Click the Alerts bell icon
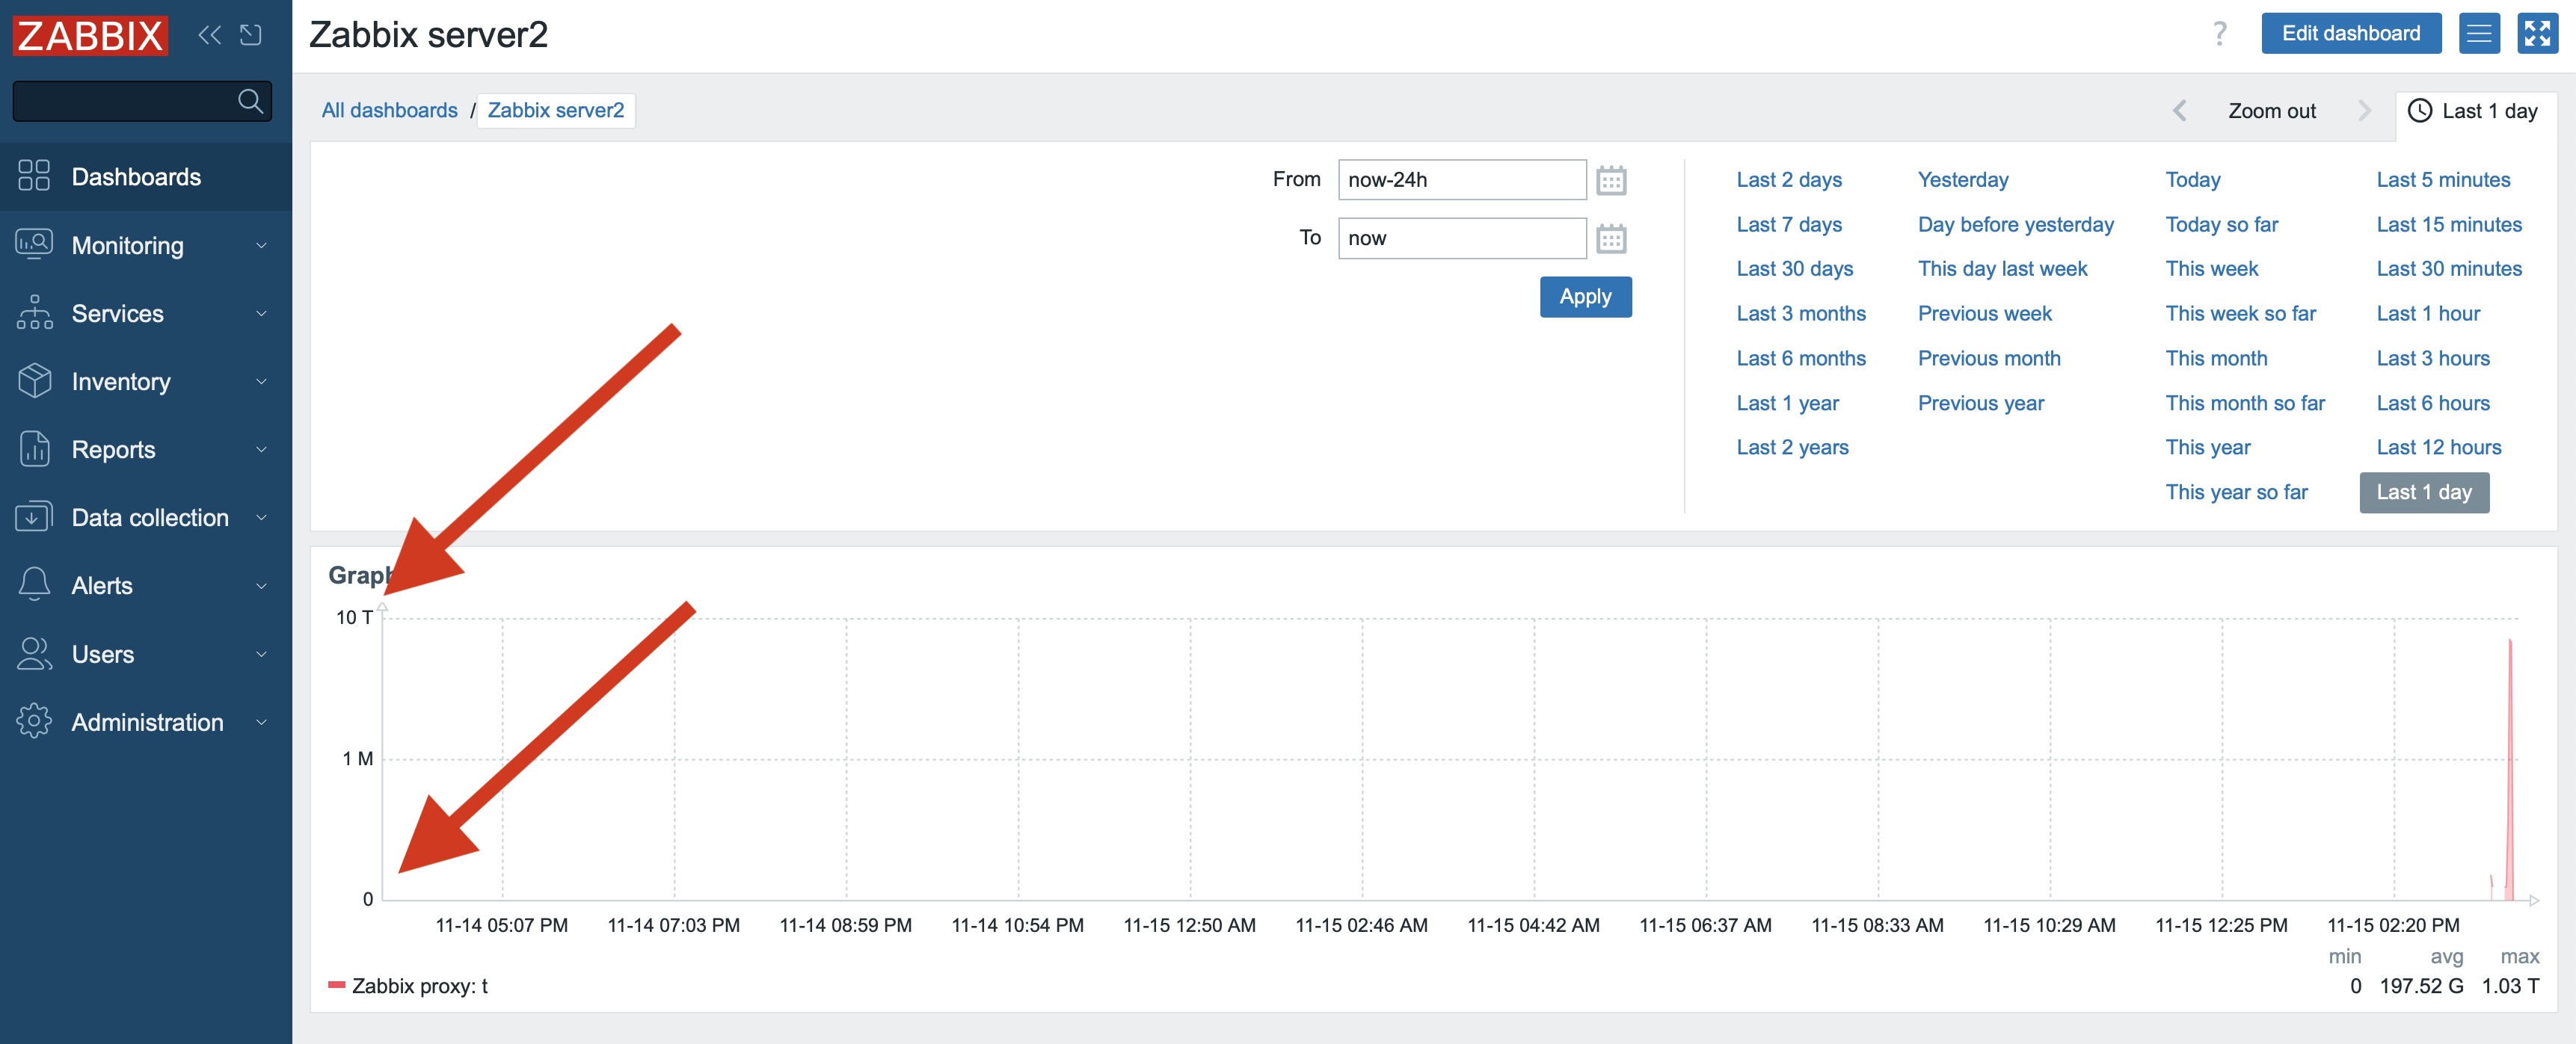This screenshot has height=1044, width=2576. click(x=34, y=584)
